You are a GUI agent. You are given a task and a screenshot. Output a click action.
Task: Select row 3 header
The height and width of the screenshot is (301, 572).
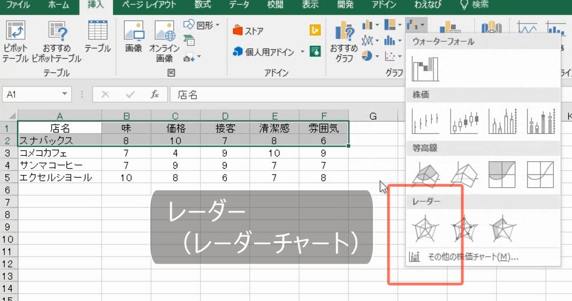click(x=8, y=153)
